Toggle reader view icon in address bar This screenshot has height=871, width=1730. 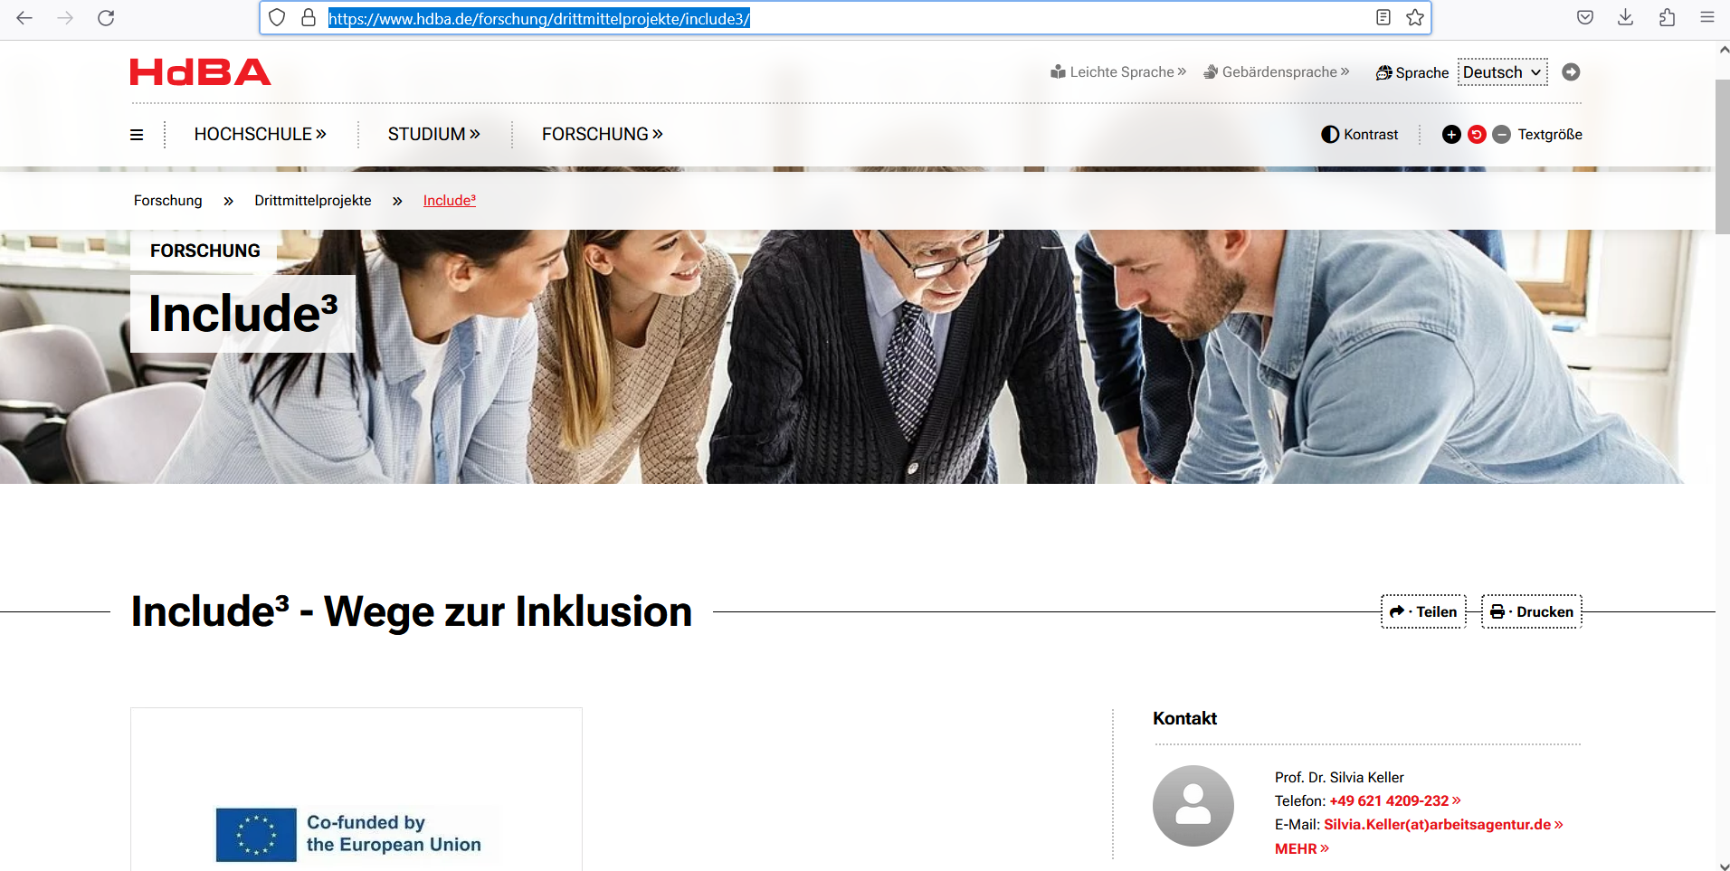point(1383,17)
